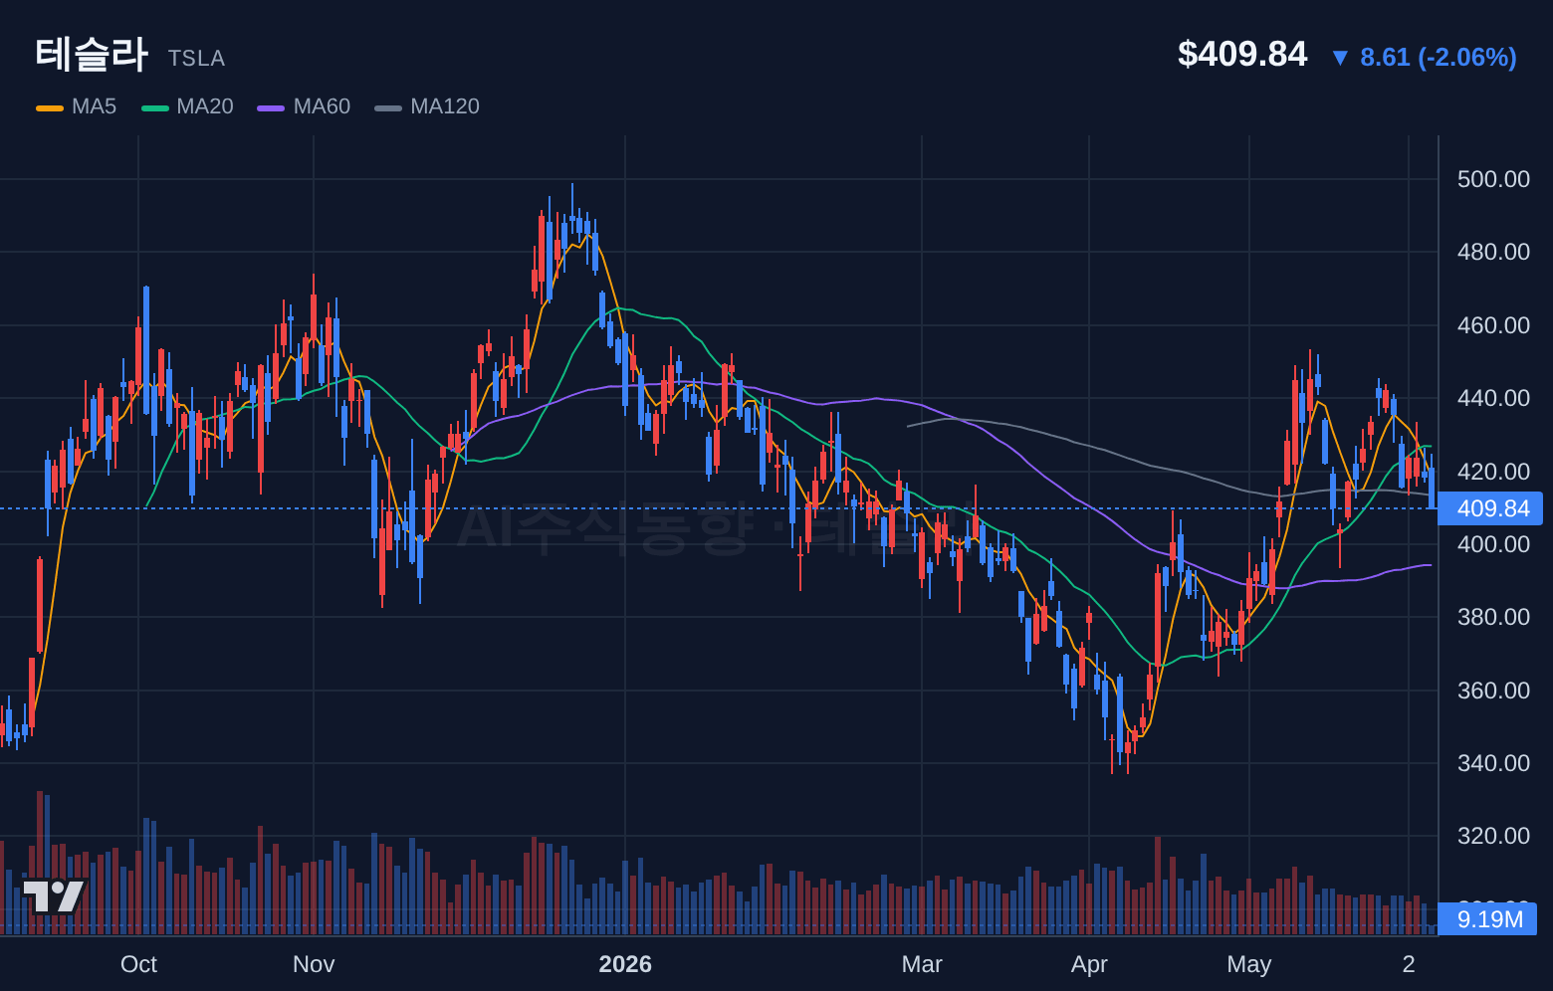The image size is (1553, 991).
Task: Click the TradingView logo icon
Action: point(54,896)
